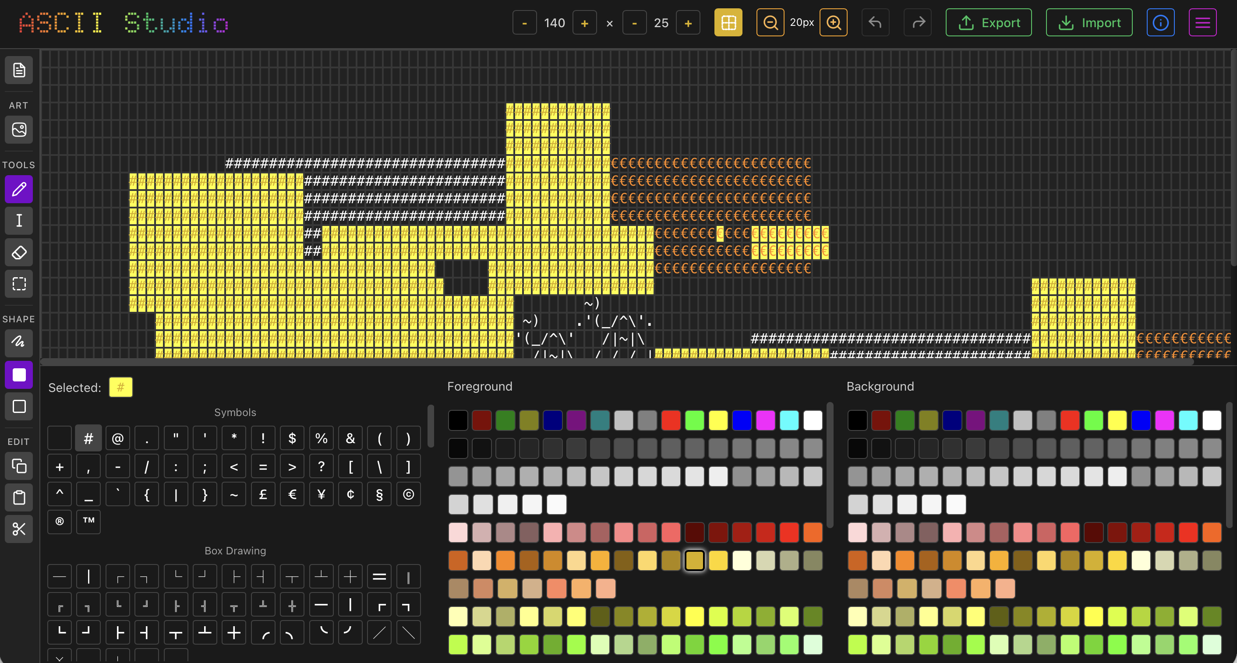Viewport: 1237px width, 663px height.
Task: Decrease canvas height with minus button
Action: (634, 23)
